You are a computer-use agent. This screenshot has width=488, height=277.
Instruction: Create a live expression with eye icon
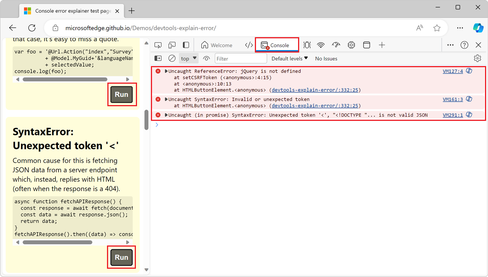coord(206,58)
